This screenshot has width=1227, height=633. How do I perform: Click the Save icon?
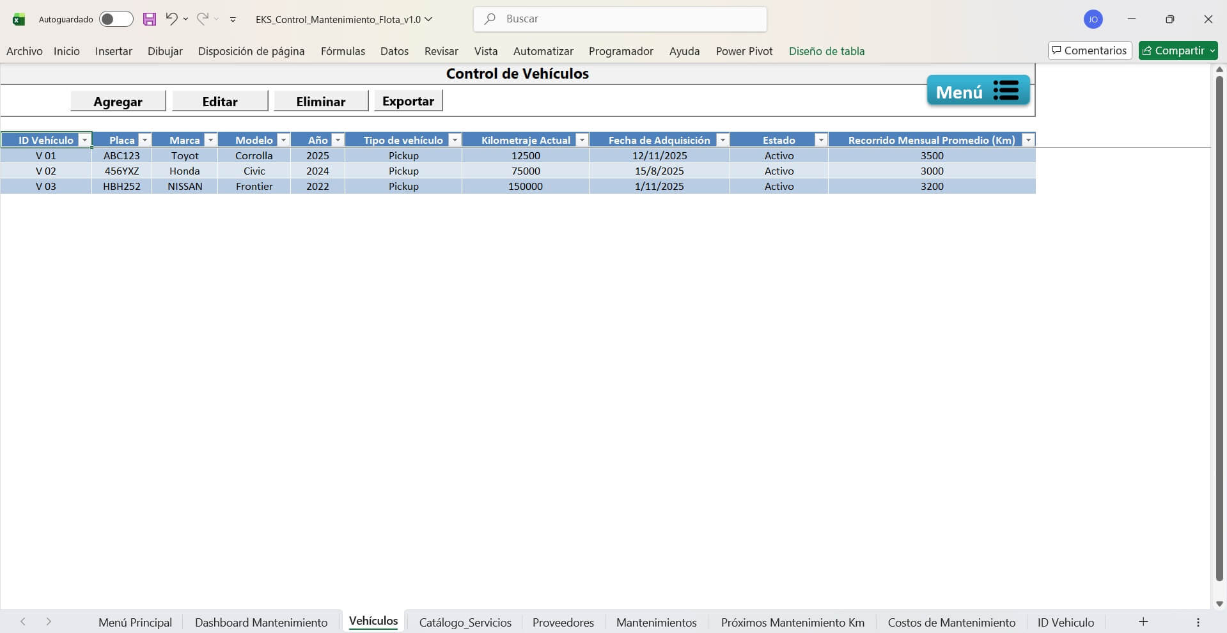coord(149,19)
